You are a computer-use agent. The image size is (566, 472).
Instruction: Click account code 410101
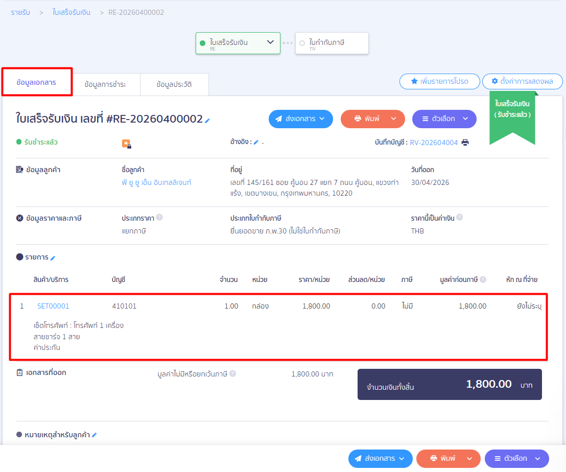124,306
